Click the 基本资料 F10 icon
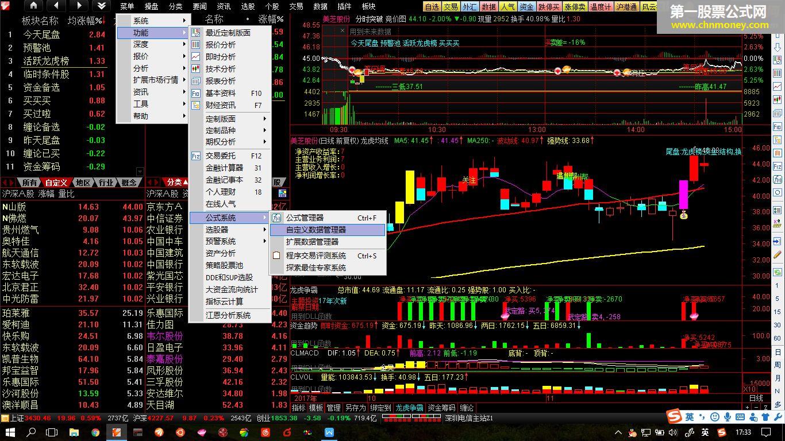This screenshot has height=441, width=785. 196,93
